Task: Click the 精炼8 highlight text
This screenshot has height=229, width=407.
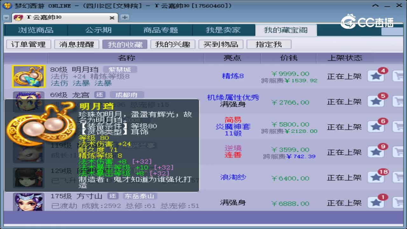Action: 233,76
